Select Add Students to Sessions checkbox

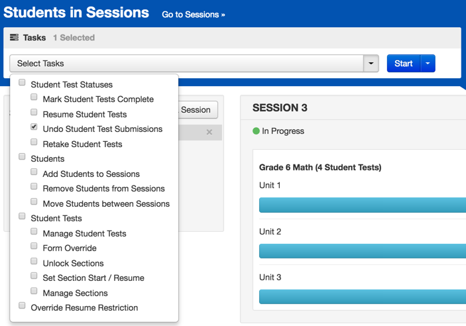(34, 172)
